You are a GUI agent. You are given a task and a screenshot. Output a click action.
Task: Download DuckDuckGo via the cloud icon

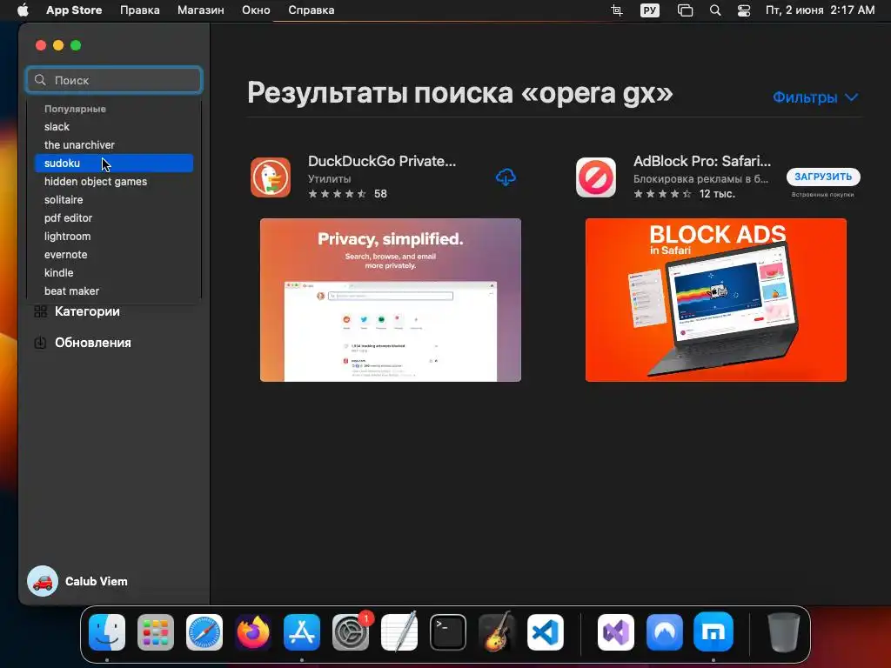pyautogui.click(x=506, y=177)
